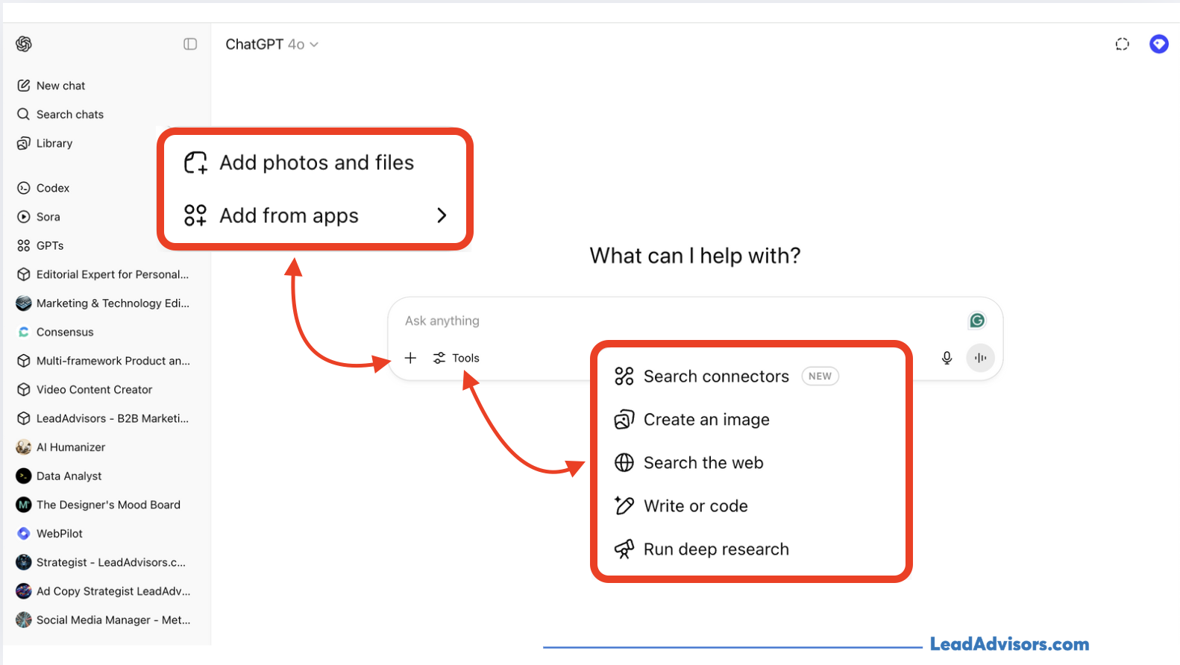This screenshot has height=665, width=1180.
Task: Open Editorial Expert for Personal... GPT
Action: [103, 274]
